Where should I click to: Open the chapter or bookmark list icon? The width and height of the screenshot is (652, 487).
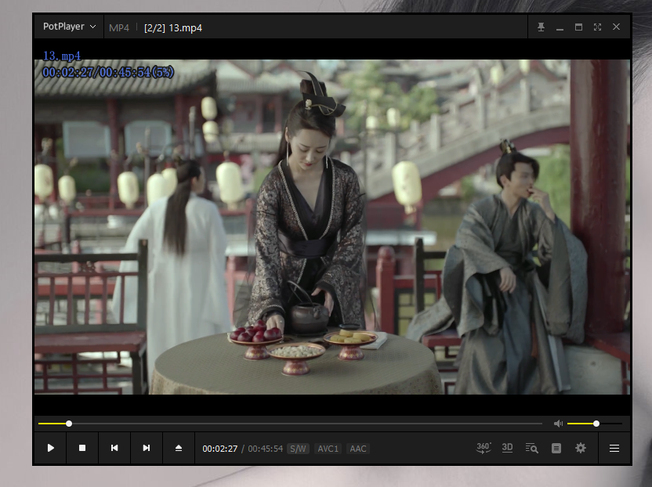(556, 448)
